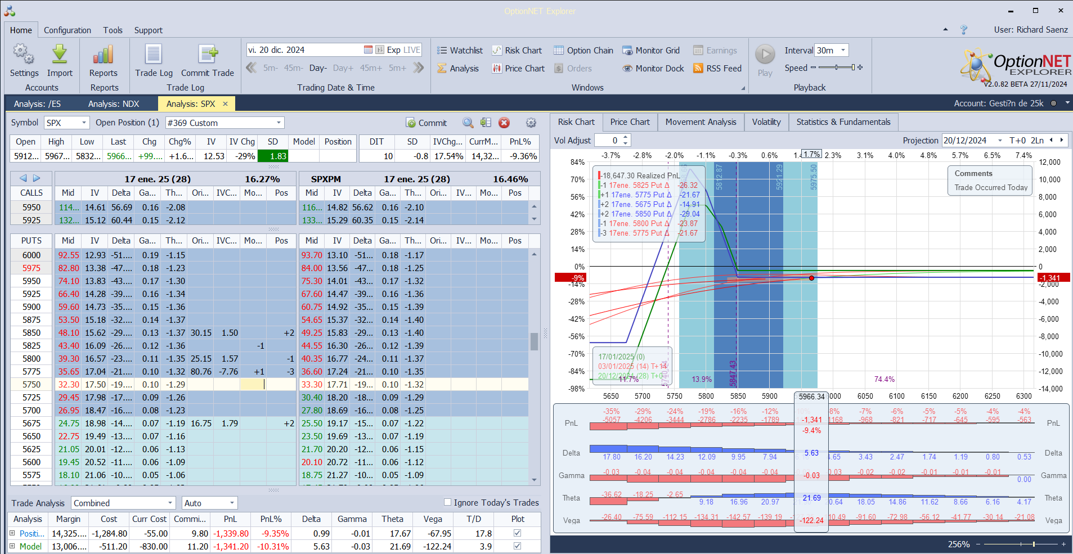The image size is (1073, 554).
Task: Step back one day with Day-
Action: pyautogui.click(x=318, y=68)
